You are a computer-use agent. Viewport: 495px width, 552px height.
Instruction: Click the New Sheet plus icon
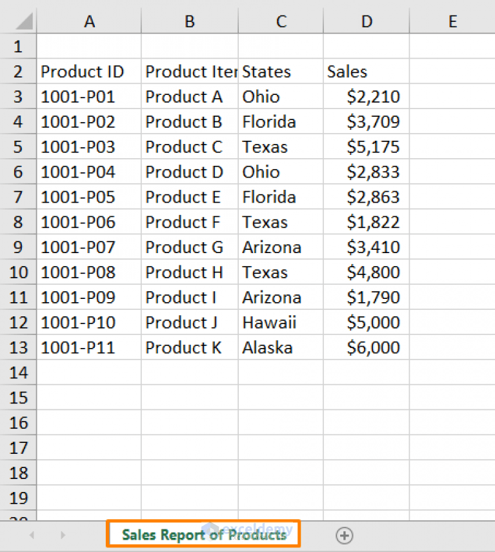[x=345, y=535]
